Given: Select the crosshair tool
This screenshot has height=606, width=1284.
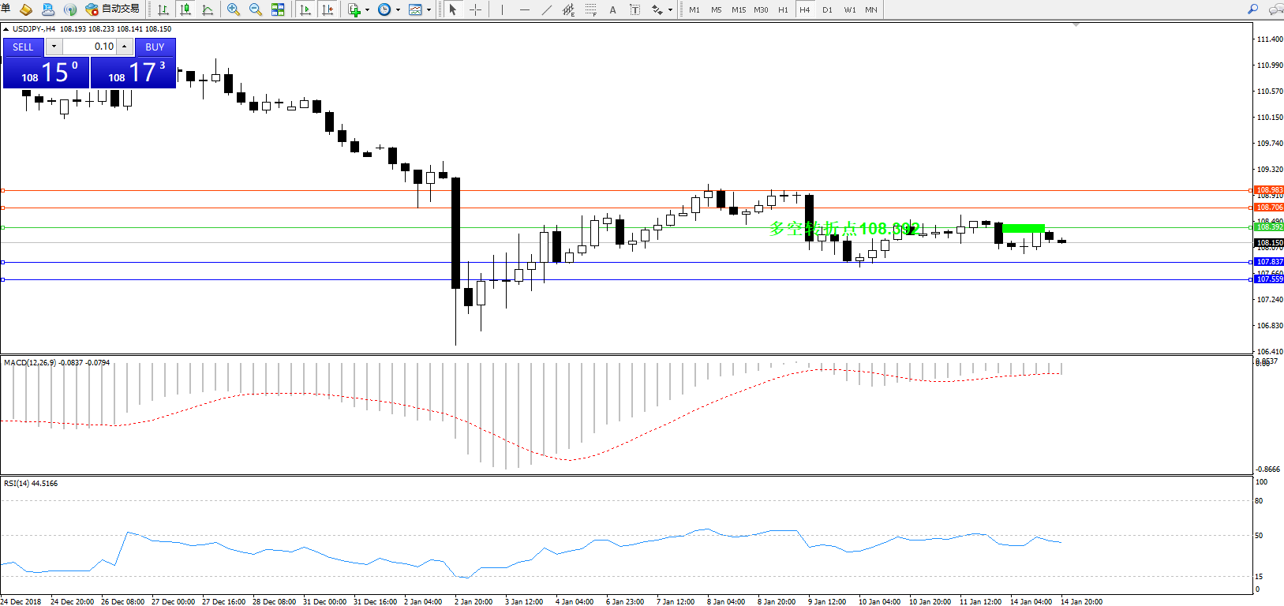Looking at the screenshot, I should coord(475,9).
